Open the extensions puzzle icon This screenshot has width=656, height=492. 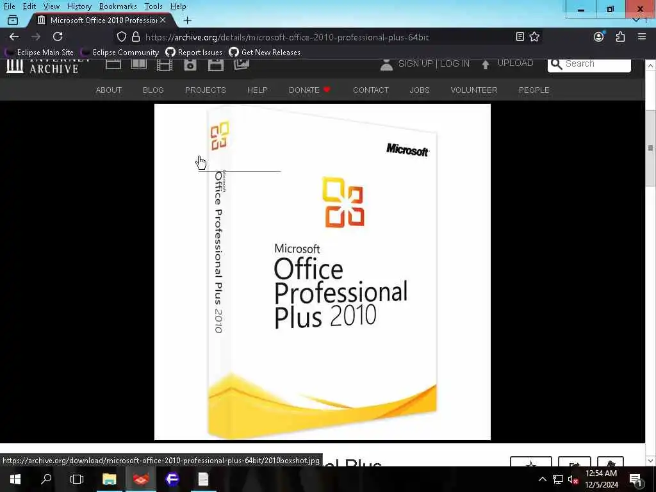(620, 37)
